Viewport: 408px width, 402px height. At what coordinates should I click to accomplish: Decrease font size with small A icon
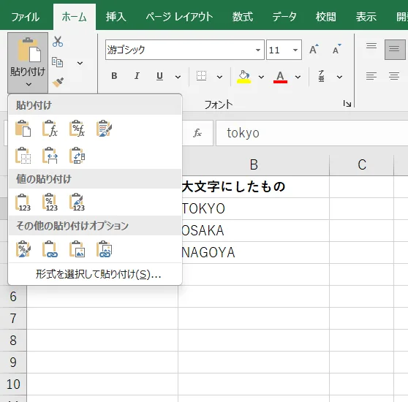point(336,49)
